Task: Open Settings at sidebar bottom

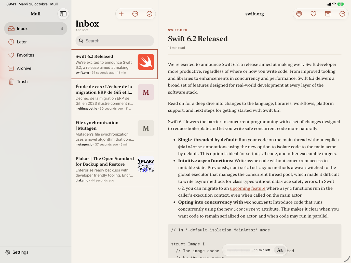Action: tap(17, 252)
